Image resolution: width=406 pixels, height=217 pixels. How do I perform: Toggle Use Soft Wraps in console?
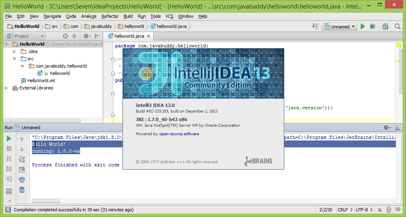[x=22, y=160]
